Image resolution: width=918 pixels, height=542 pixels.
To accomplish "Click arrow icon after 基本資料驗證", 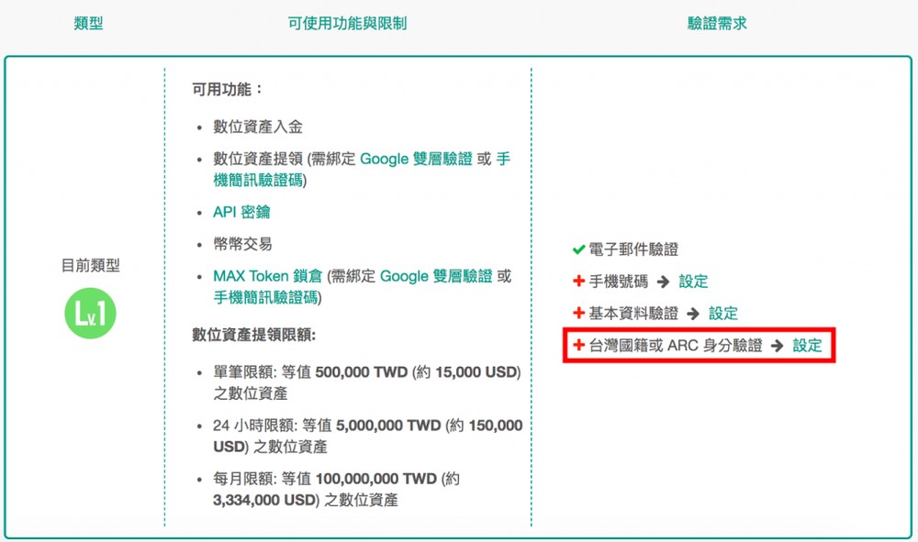I will click(693, 314).
